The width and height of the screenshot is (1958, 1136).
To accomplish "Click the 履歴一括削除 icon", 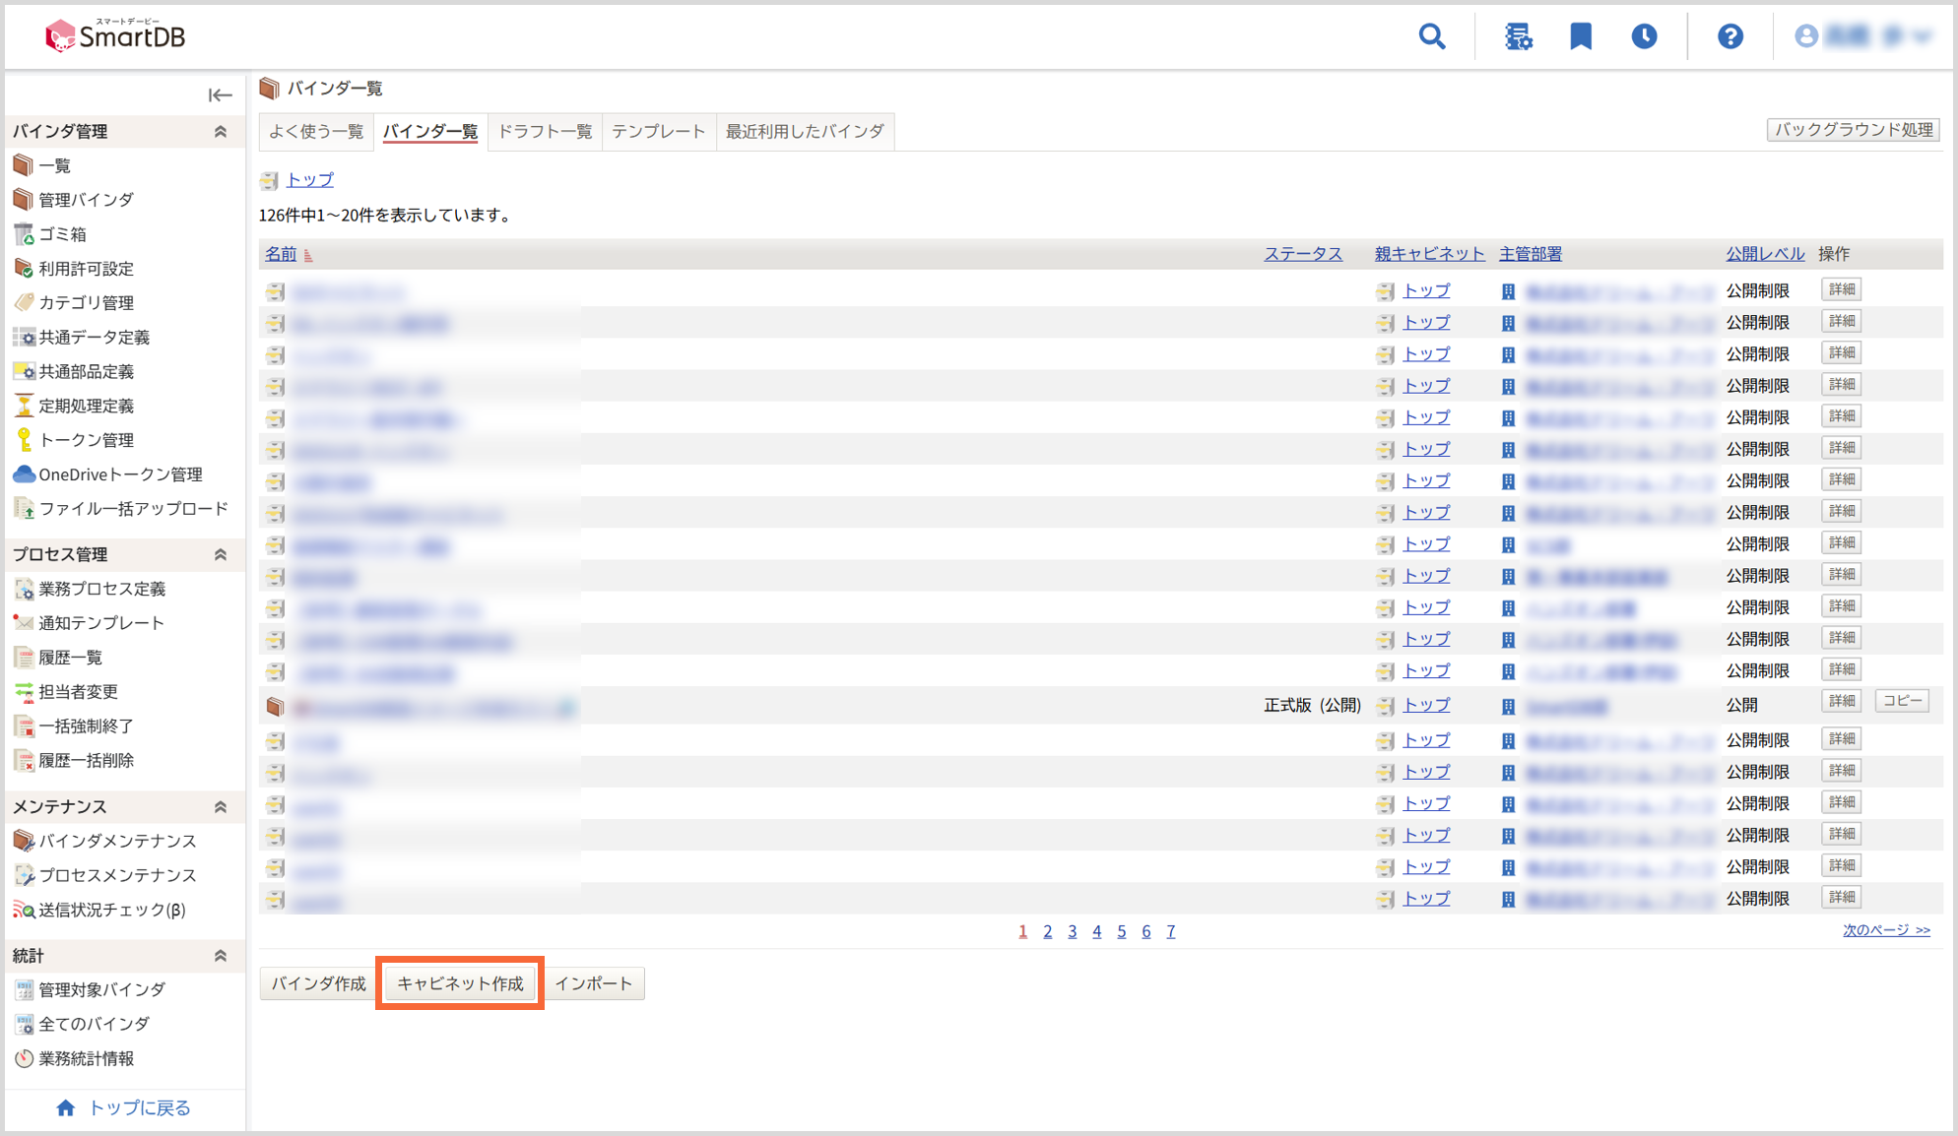I will click(24, 761).
